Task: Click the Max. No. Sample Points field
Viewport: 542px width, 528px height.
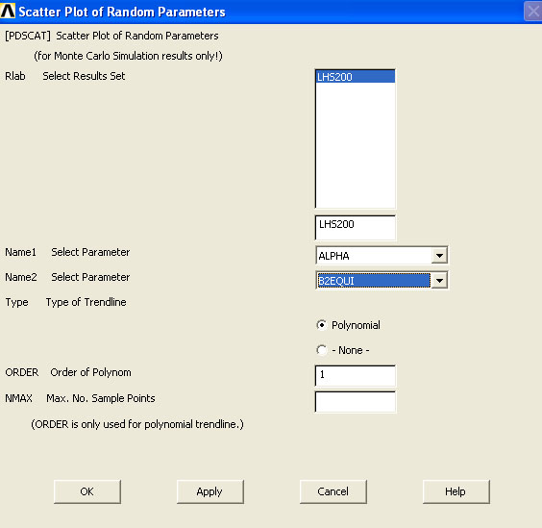Action: tap(356, 402)
